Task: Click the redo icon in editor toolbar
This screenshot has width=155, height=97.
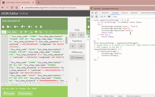Action: point(51,32)
